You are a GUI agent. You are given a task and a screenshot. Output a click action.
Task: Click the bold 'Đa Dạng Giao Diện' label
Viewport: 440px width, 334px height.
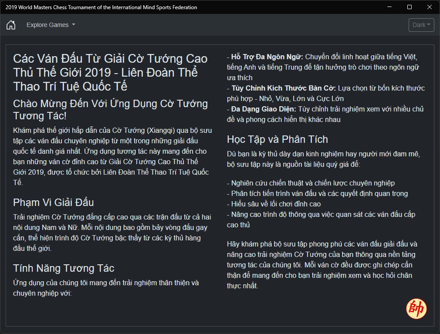pyautogui.click(x=264, y=109)
